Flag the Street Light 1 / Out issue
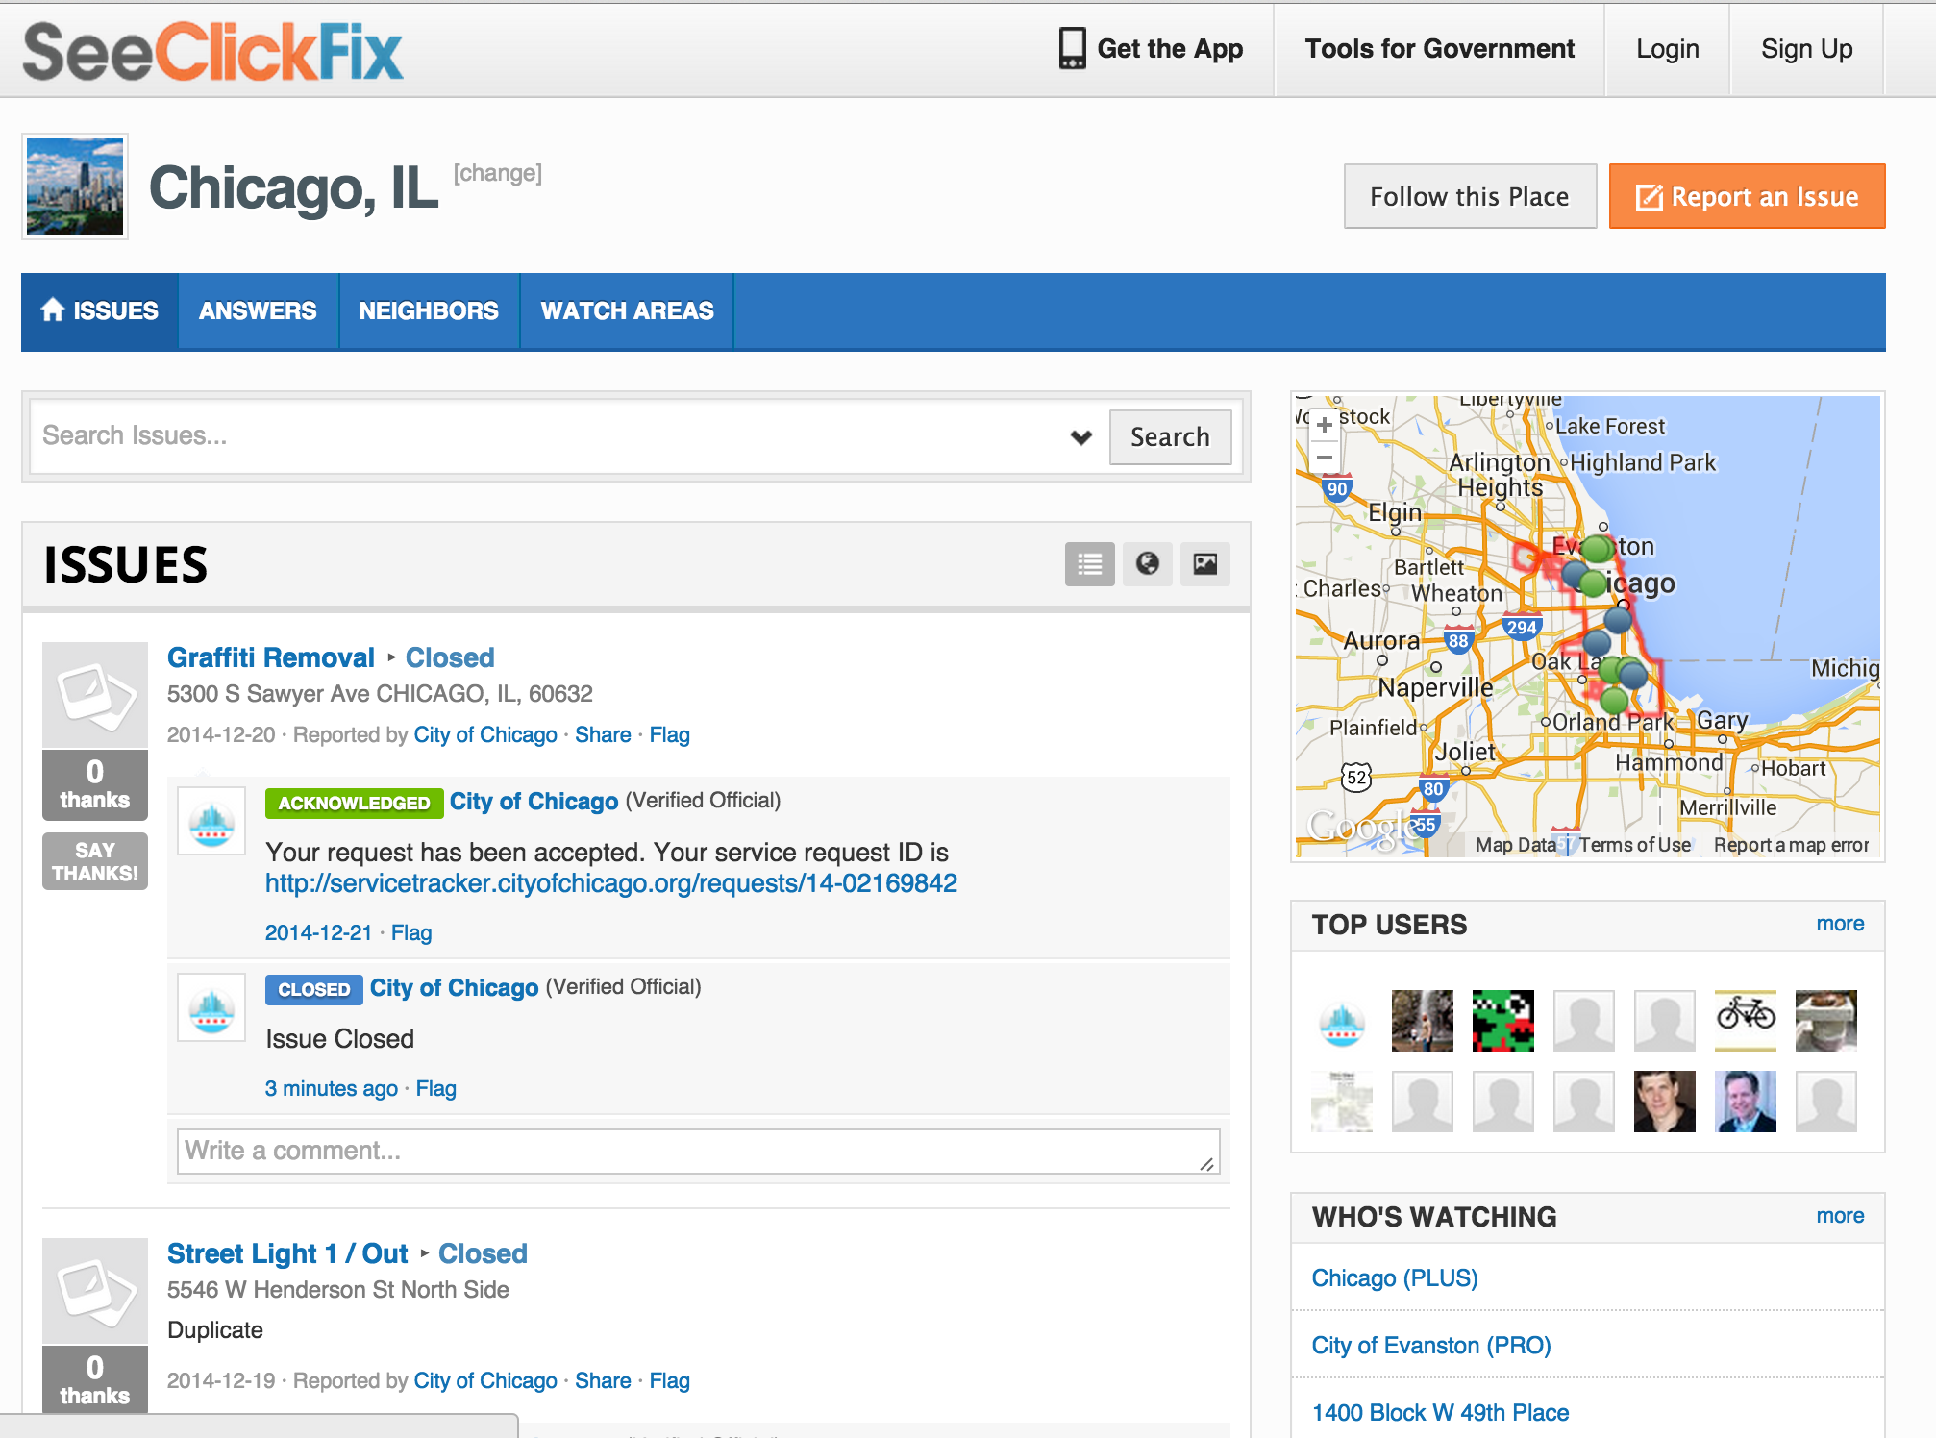Screen dimensions: 1936x1438 [669, 1380]
